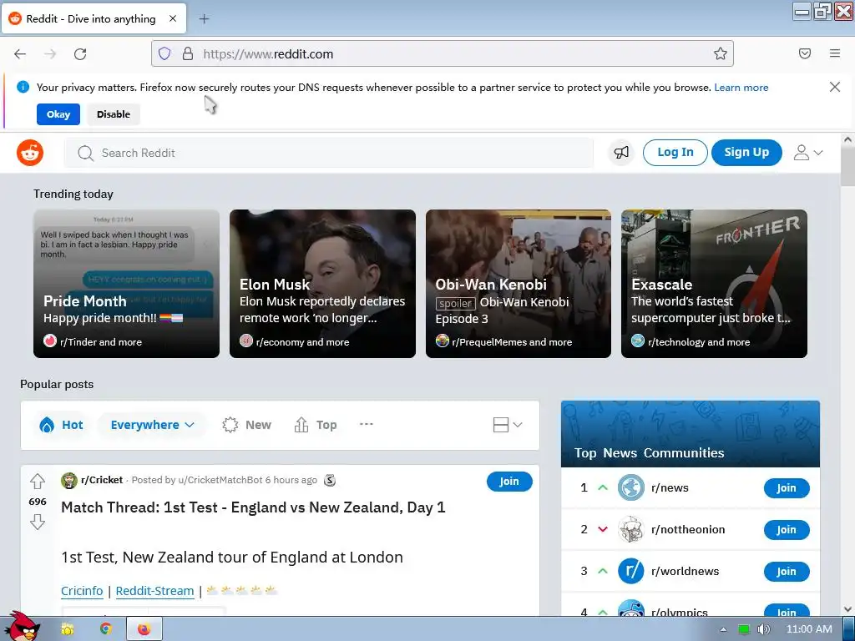The image size is (855, 641).
Task: Click Okay on the DNS notice
Action: (x=58, y=114)
